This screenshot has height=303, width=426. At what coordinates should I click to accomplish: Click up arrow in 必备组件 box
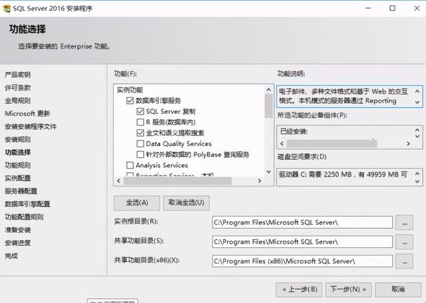pos(417,130)
